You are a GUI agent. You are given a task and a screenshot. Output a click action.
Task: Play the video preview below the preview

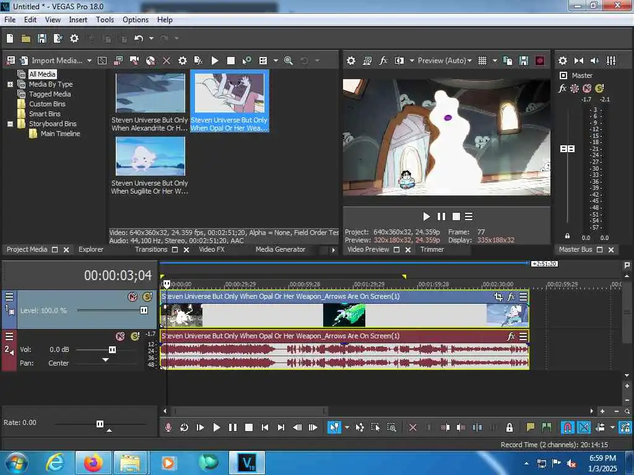tap(426, 217)
